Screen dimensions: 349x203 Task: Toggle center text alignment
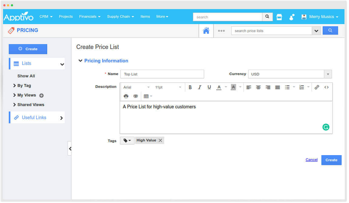(258, 87)
